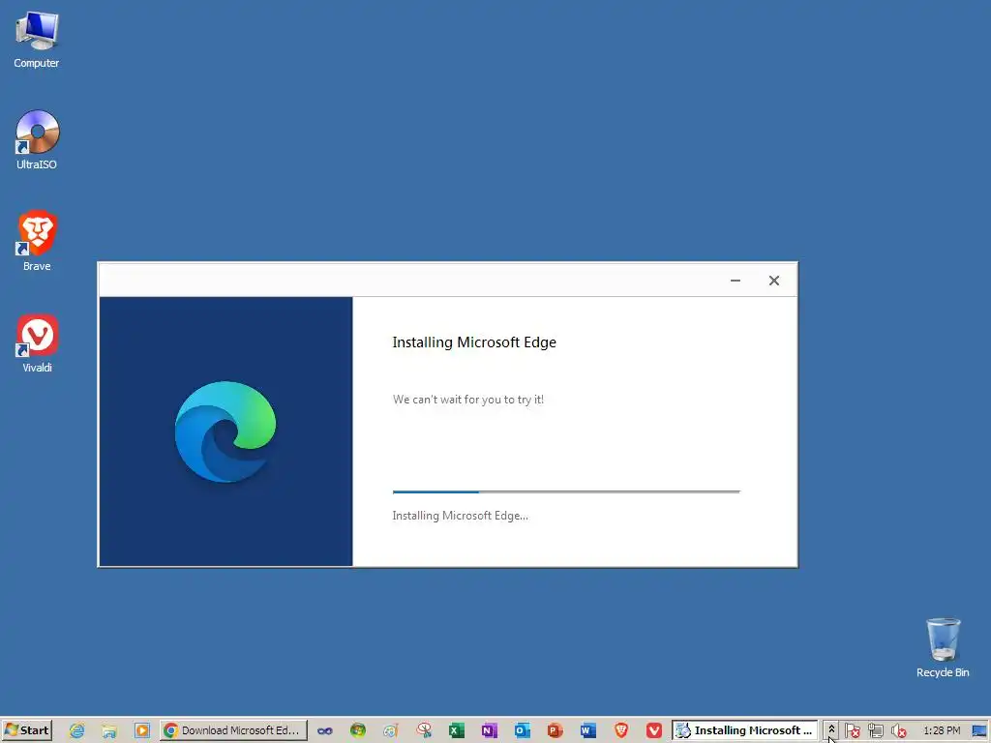Close the Edge installer window
The height and width of the screenshot is (743, 991).
pyautogui.click(x=773, y=281)
